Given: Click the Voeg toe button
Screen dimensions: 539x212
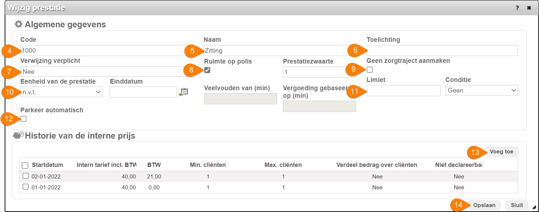Looking at the screenshot, I should (501, 151).
